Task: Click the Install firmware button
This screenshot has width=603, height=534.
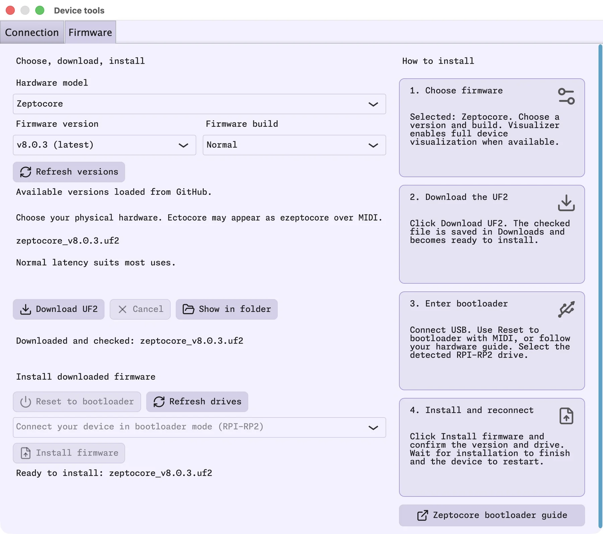Action: pyautogui.click(x=69, y=453)
